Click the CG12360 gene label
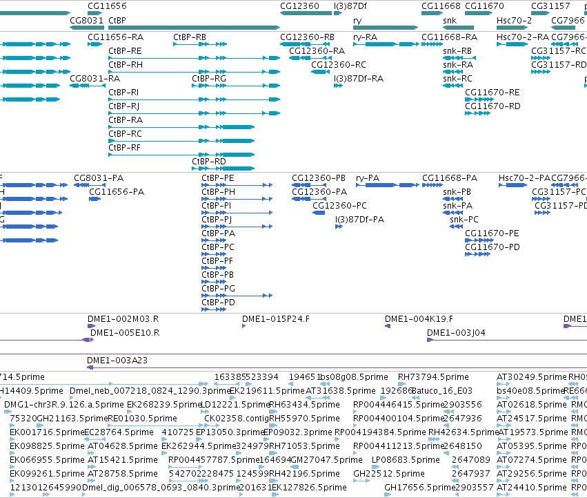The image size is (587, 498). pos(299,6)
